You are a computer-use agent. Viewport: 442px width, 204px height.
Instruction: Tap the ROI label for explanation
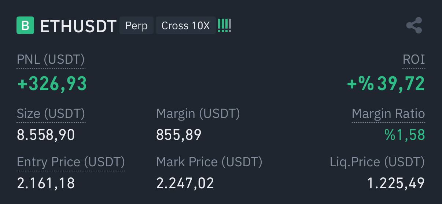point(414,59)
